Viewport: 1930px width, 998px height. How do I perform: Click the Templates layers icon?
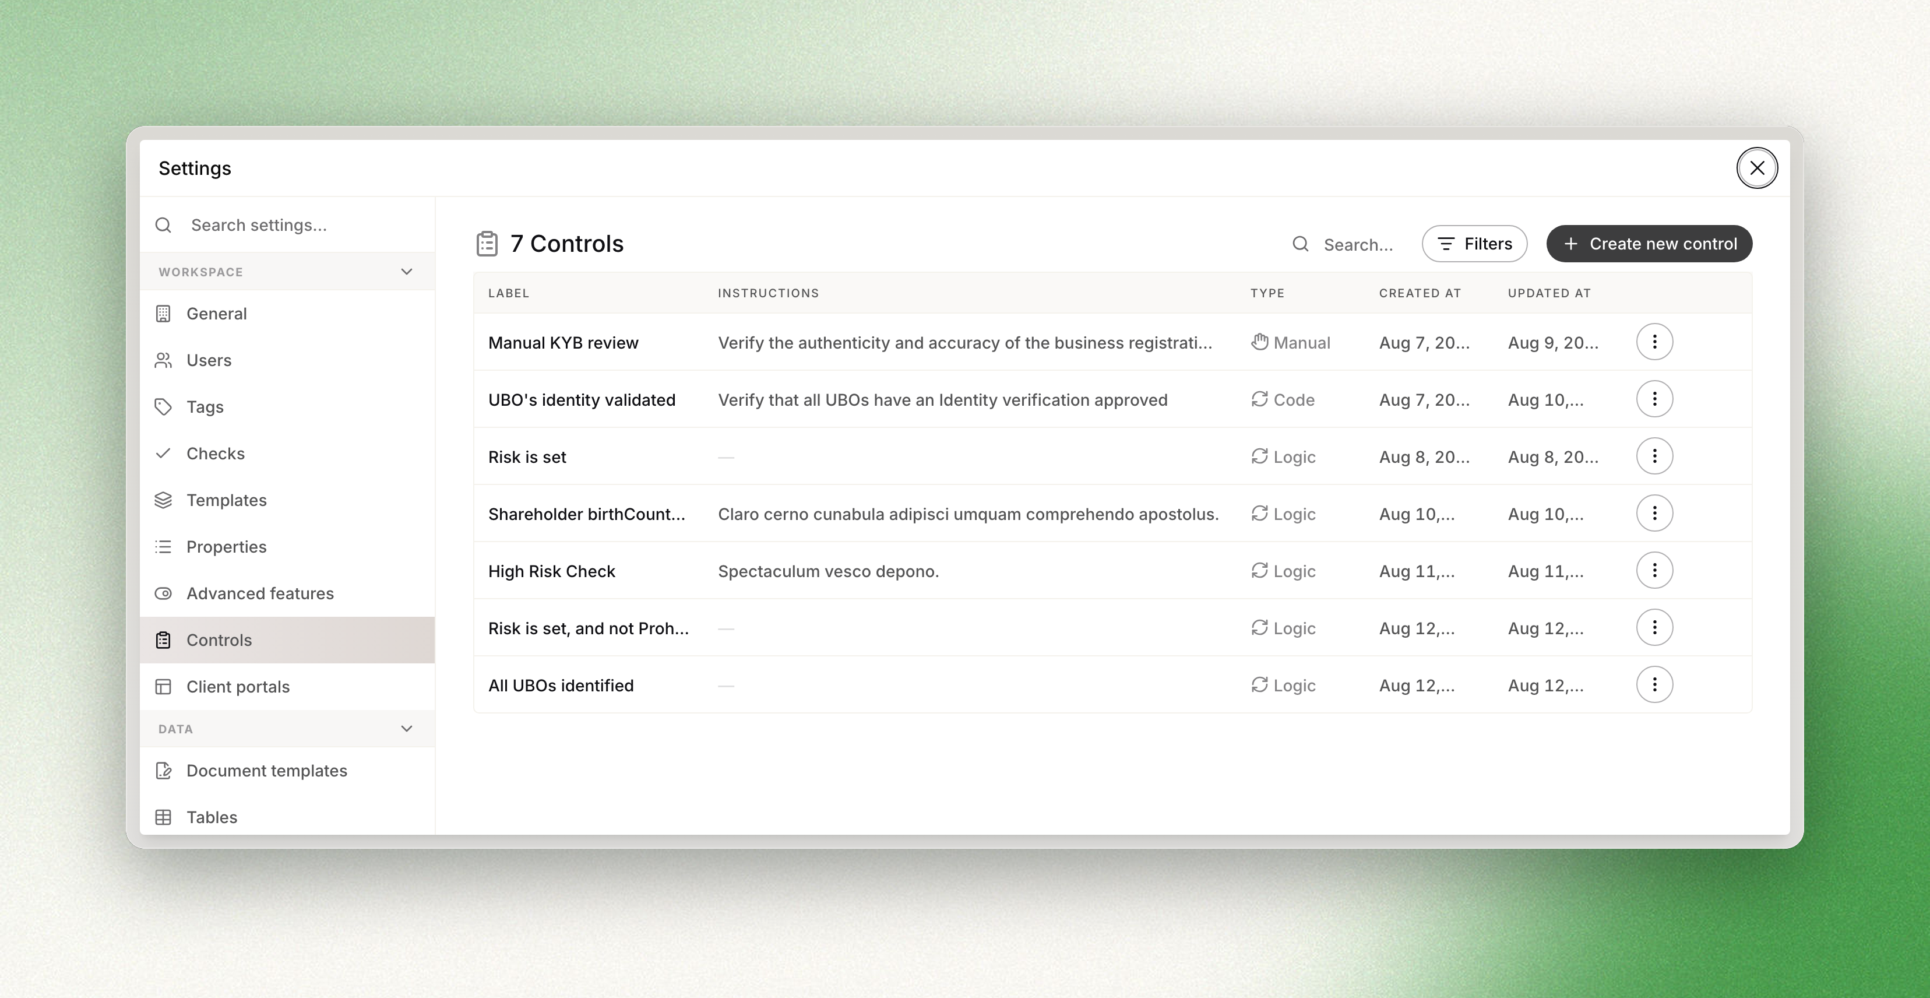tap(163, 500)
